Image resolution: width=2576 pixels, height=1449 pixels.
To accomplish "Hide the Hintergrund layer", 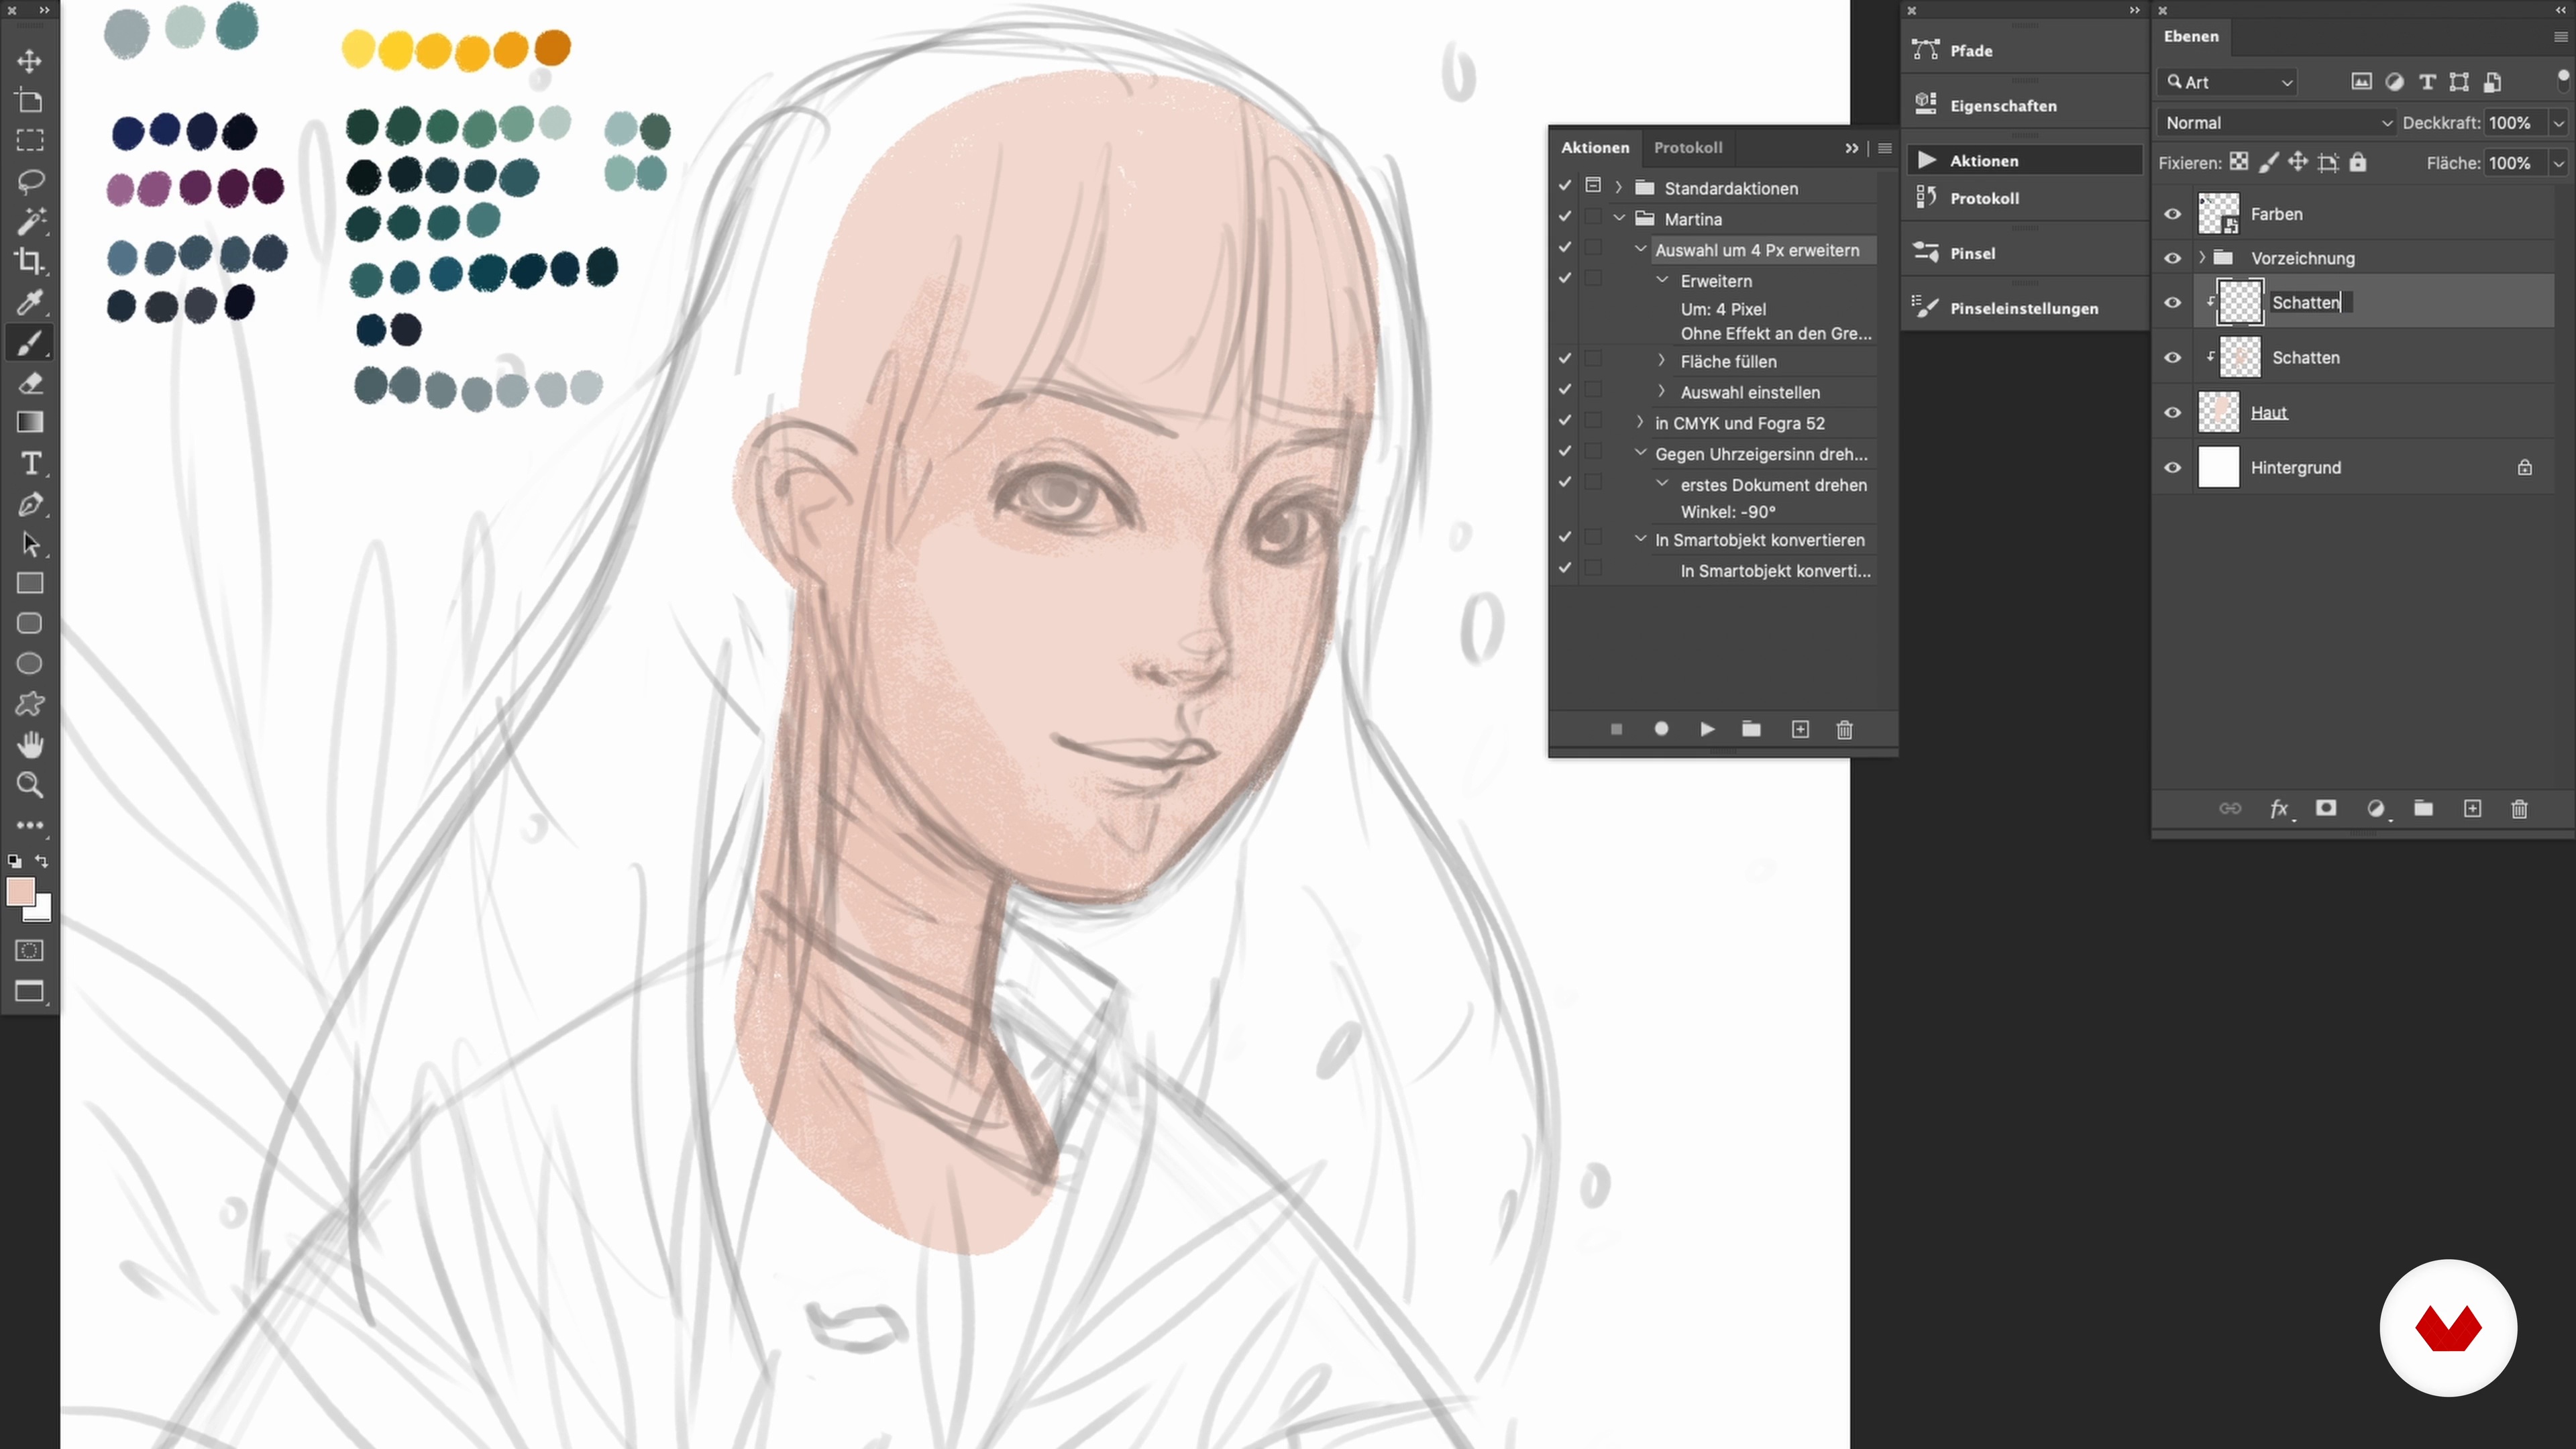I will 2172,467.
